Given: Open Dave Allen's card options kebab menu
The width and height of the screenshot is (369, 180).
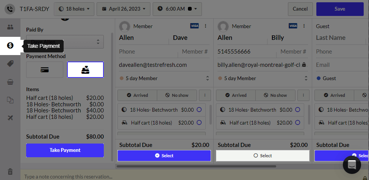Looking at the screenshot, I should 205,26.
